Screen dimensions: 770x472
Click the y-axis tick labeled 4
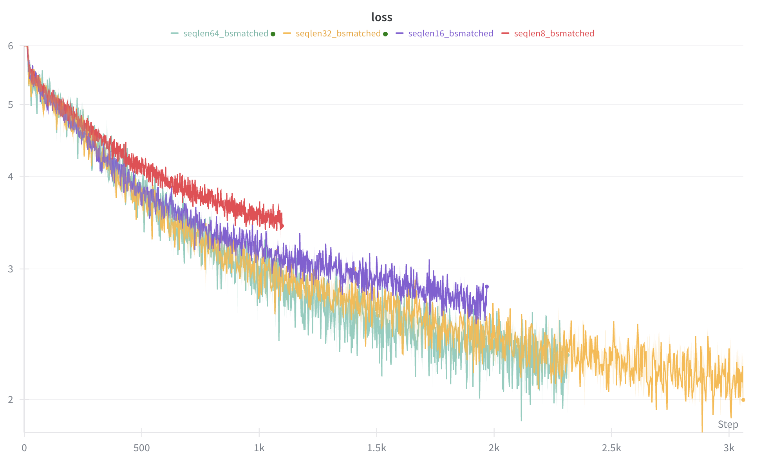(11, 177)
